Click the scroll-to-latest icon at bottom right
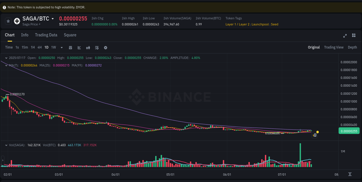Viewport: 362px width, 182px height. point(349,174)
